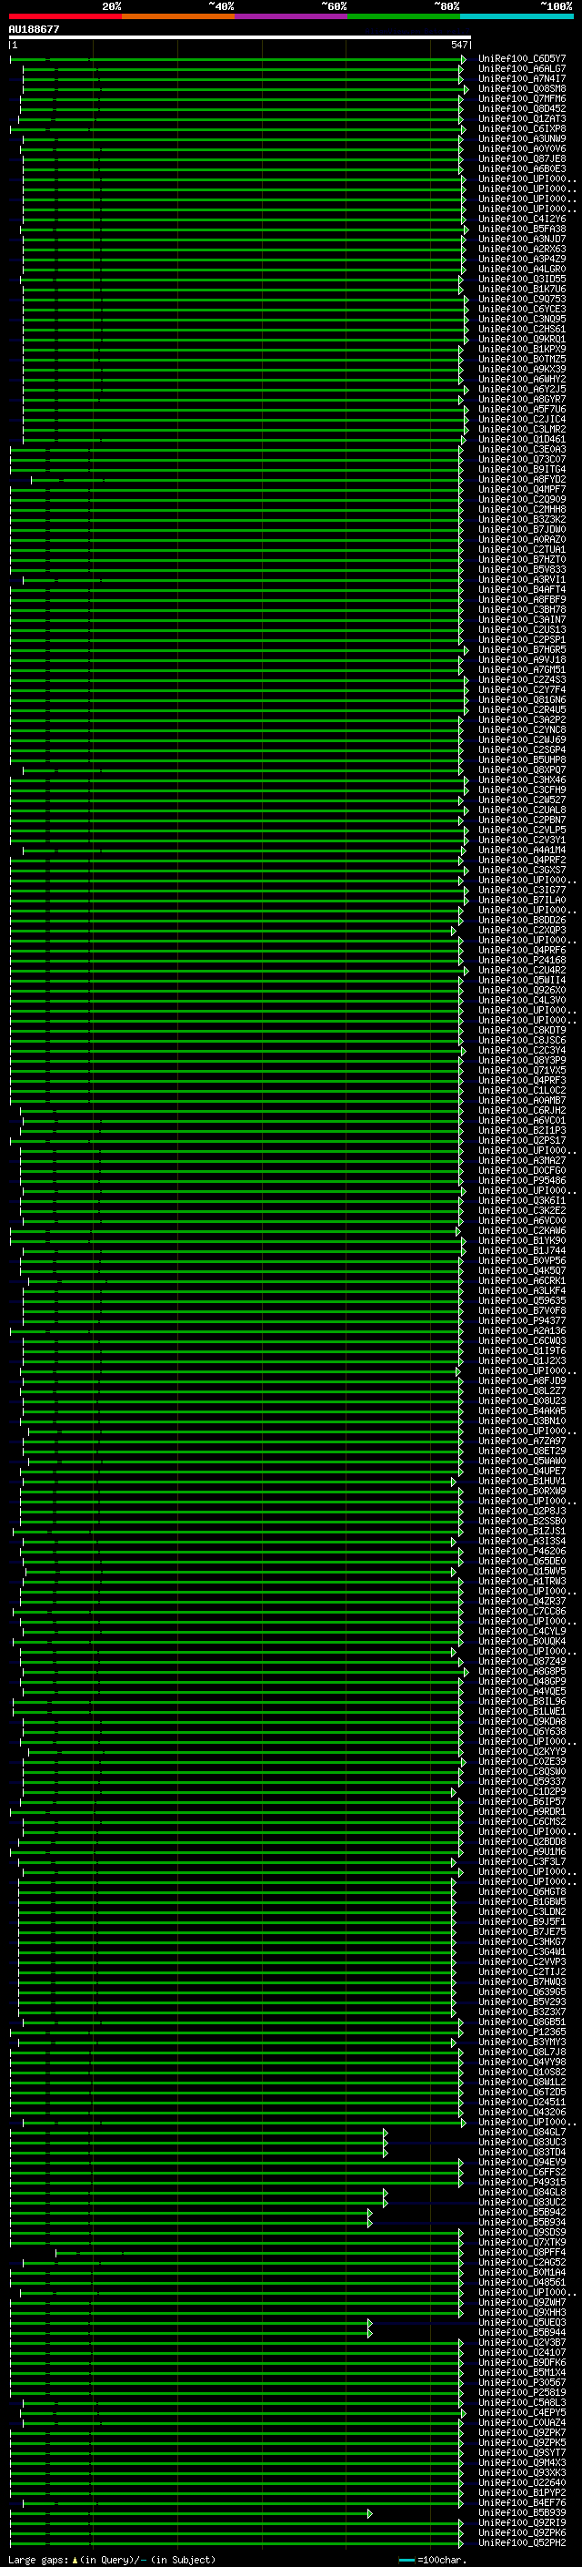This screenshot has height=2567, width=582.
Task: Select hit label UniRef100_C4I2Y6
Action: [x=521, y=219]
